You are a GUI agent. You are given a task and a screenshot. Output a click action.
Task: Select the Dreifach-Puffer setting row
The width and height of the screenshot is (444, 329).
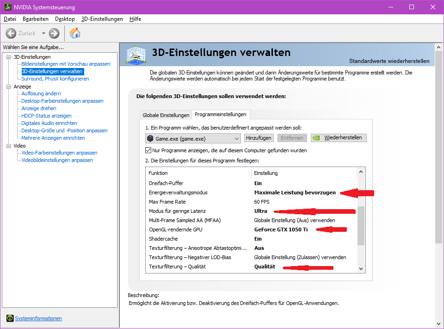point(252,183)
